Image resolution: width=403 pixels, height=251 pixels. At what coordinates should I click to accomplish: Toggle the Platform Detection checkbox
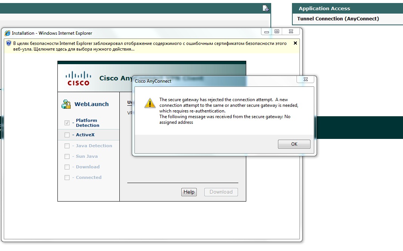tap(67, 123)
